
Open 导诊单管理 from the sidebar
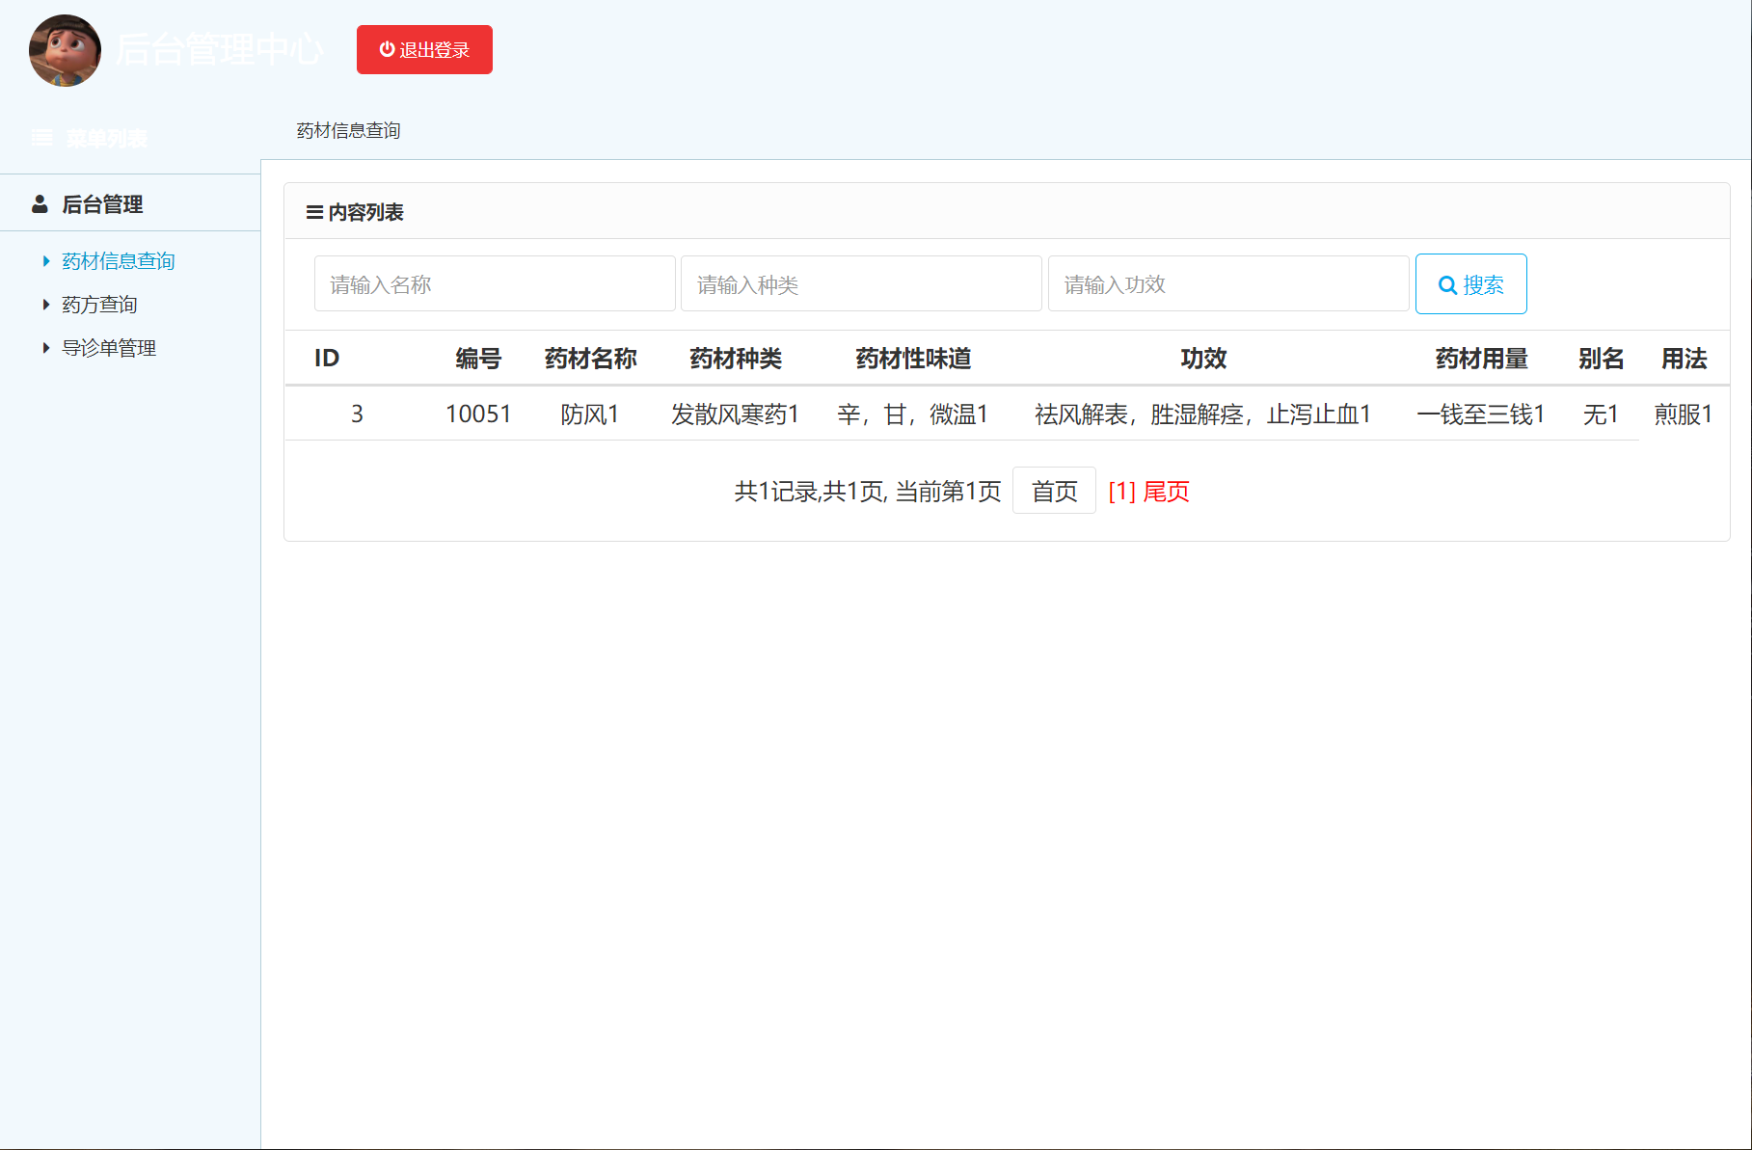[108, 347]
